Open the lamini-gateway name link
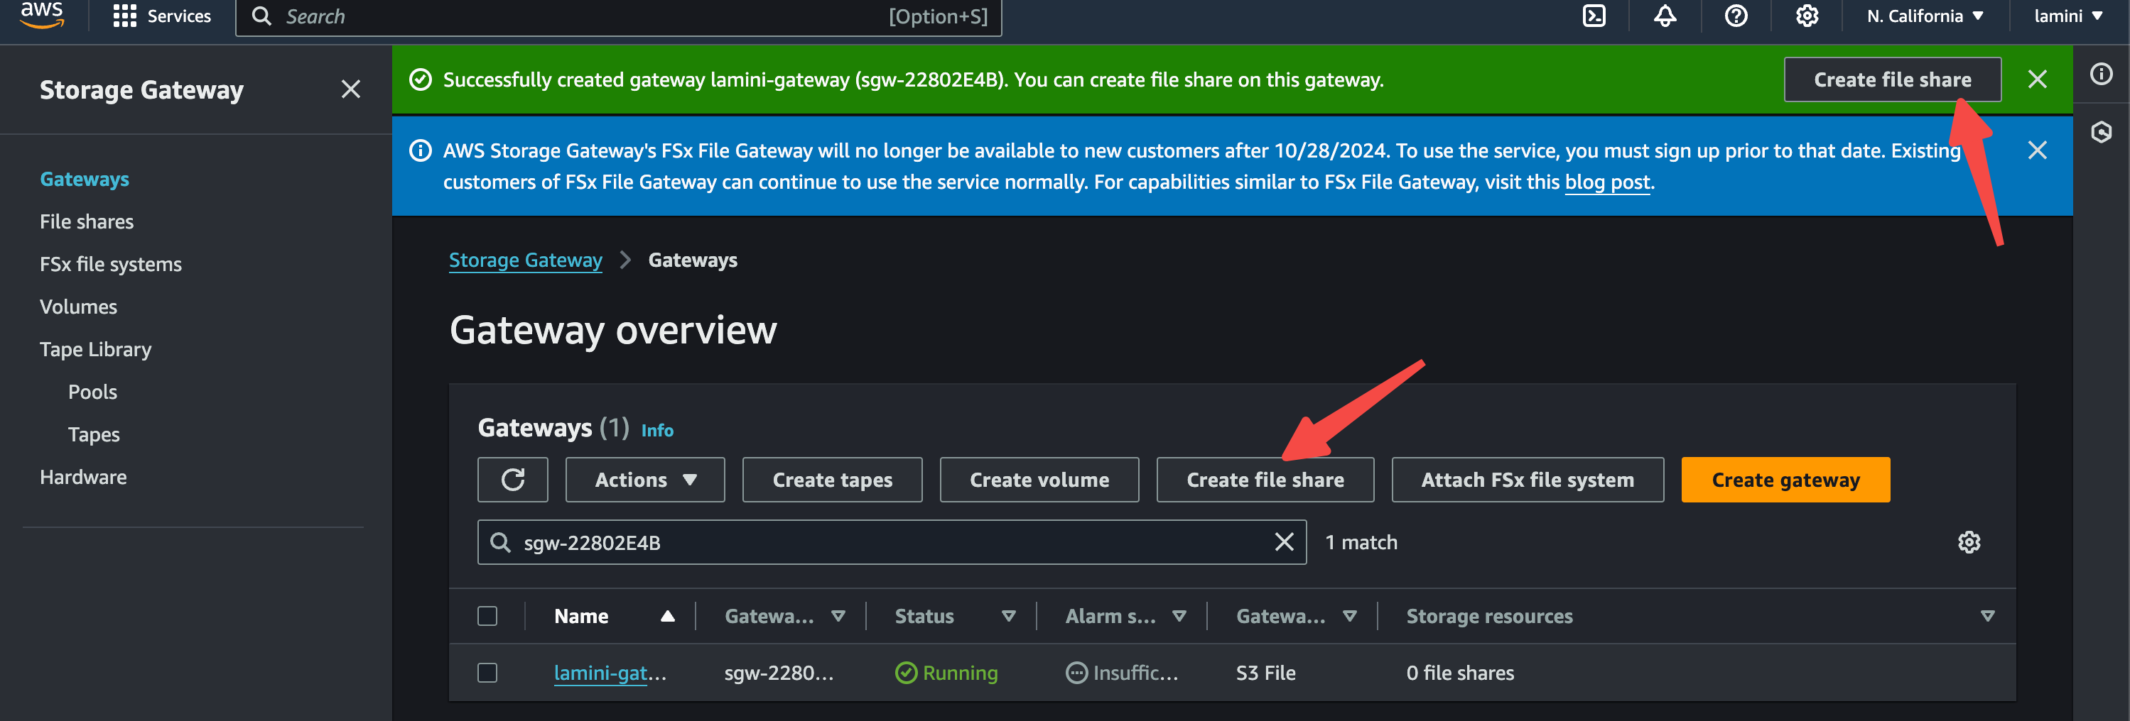Screen dimensions: 2130x721 tap(610, 673)
